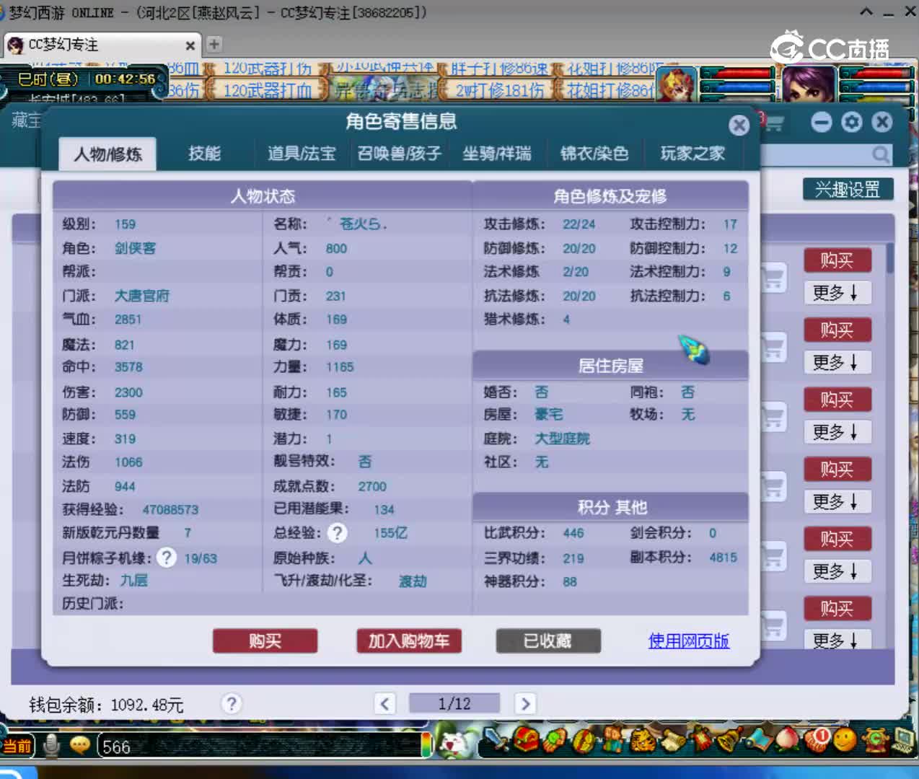Click the lion pet portrait at top right
Image resolution: width=919 pixels, height=779 pixels.
pyautogui.click(x=676, y=85)
